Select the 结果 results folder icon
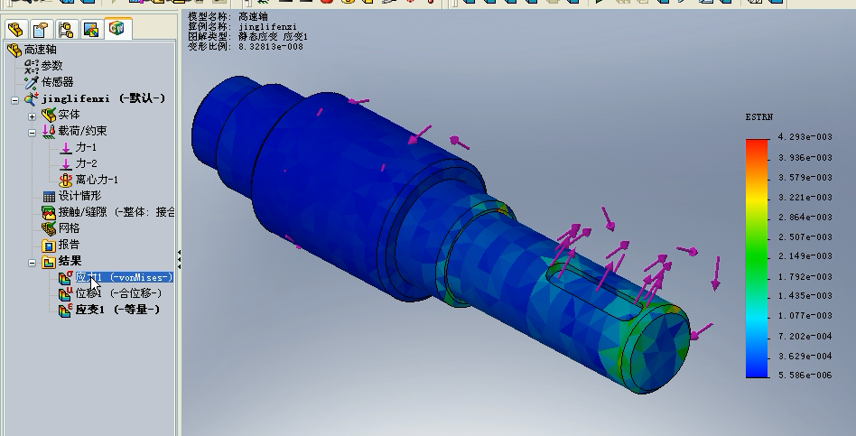856x436 pixels. (49, 262)
